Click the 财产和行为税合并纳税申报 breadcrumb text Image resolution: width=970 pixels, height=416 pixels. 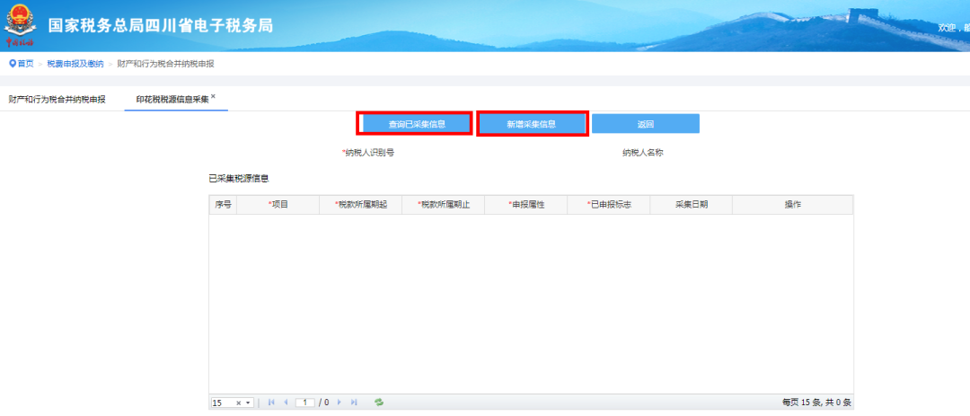166,64
